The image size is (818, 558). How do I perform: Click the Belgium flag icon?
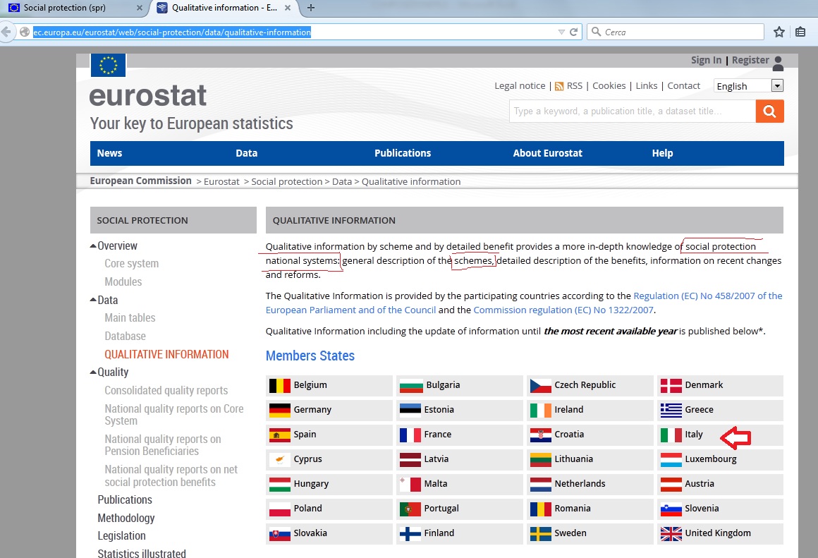coord(280,386)
